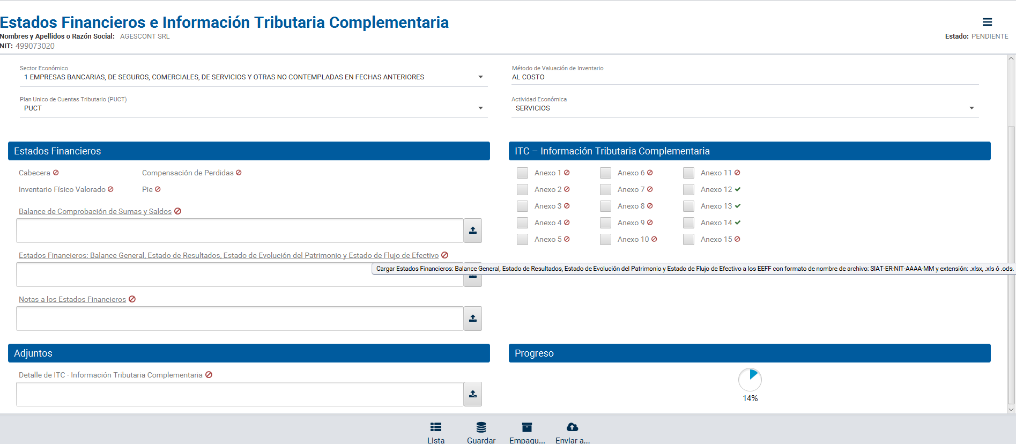Click the ITC Información Tributaria Complementaria header
Image resolution: width=1016 pixels, height=444 pixels.
pos(749,151)
